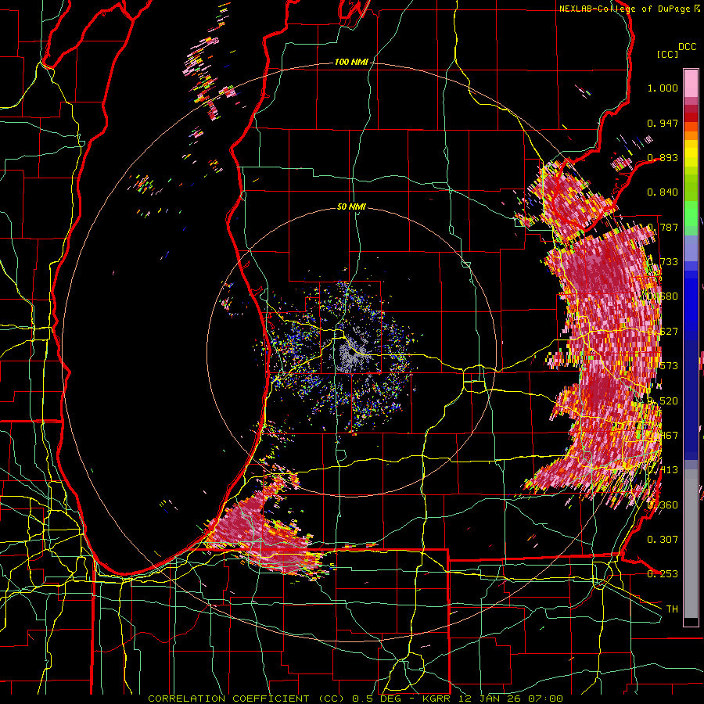The height and width of the screenshot is (704, 704).
Task: Click the TH threshold label
Action: coord(672,609)
